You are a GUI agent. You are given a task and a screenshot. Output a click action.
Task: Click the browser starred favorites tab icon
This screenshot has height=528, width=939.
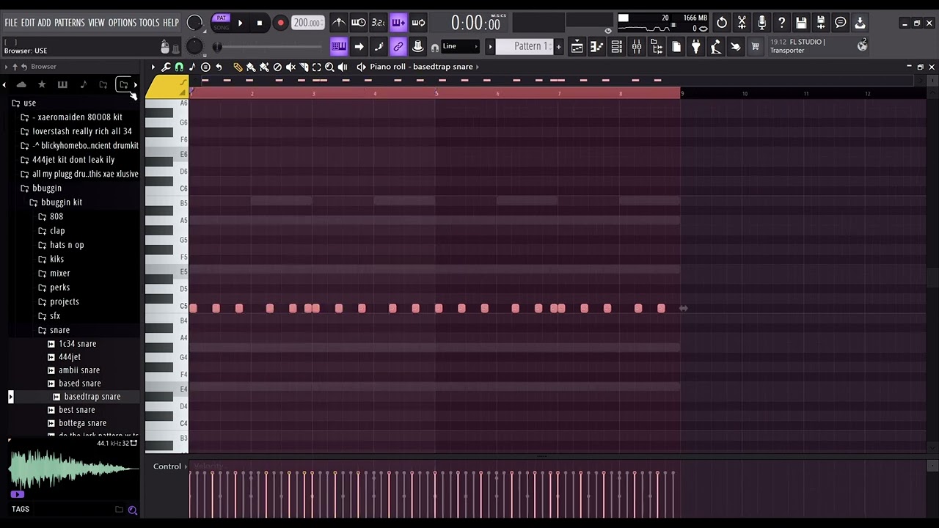[x=42, y=85]
